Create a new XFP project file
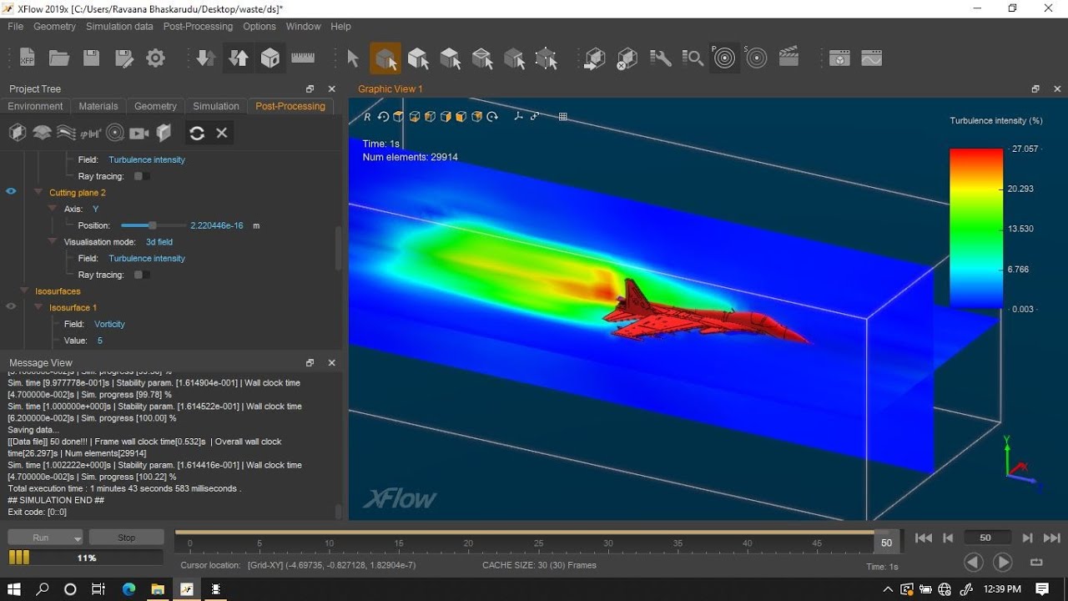The width and height of the screenshot is (1068, 601). 28,58
